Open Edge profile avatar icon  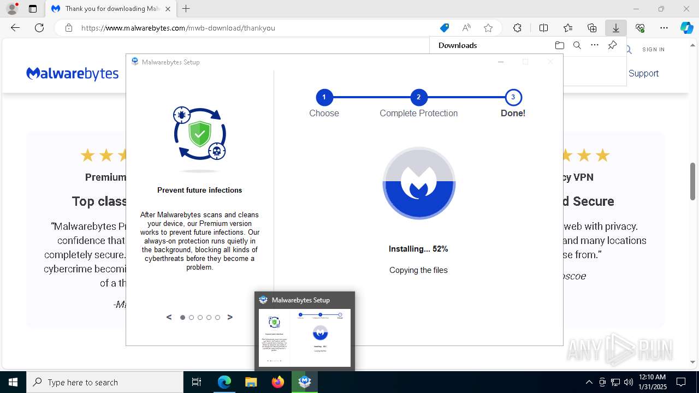[x=11, y=9]
